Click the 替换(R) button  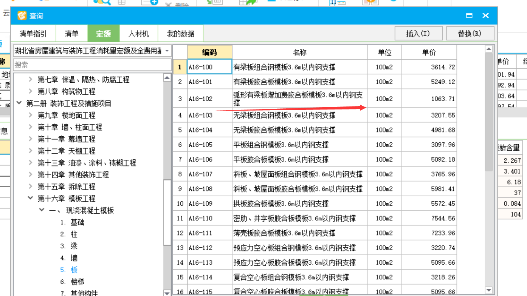(470, 33)
